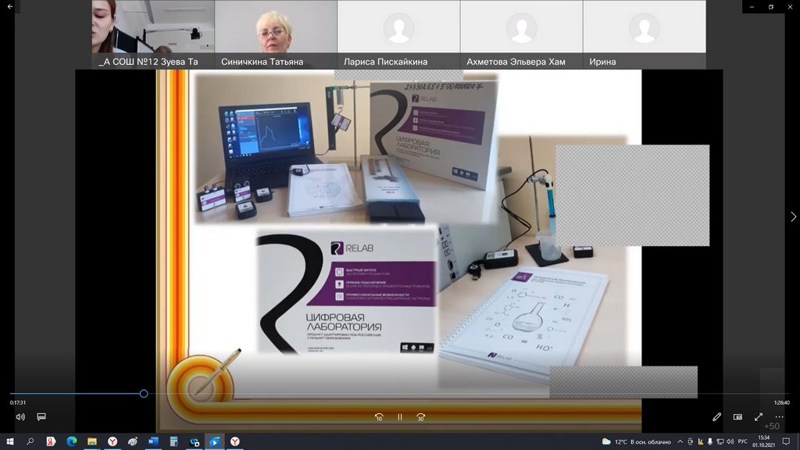The image size is (800, 450).
Task: Click the video seek bar handle
Action: click(x=144, y=394)
